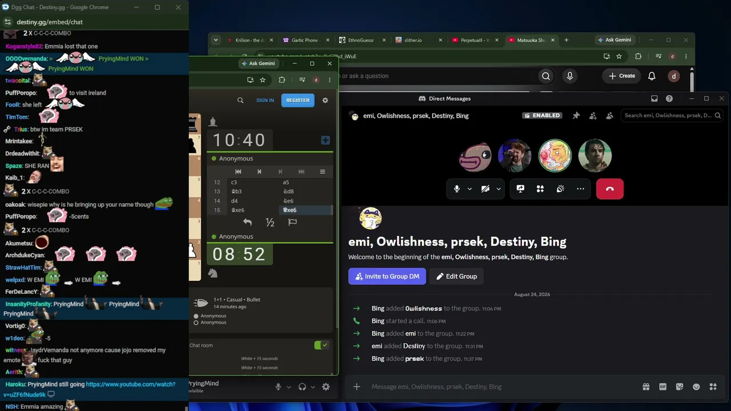The height and width of the screenshot is (411, 731).
Task: Open the GIF picker in Discord
Action: click(x=663, y=386)
